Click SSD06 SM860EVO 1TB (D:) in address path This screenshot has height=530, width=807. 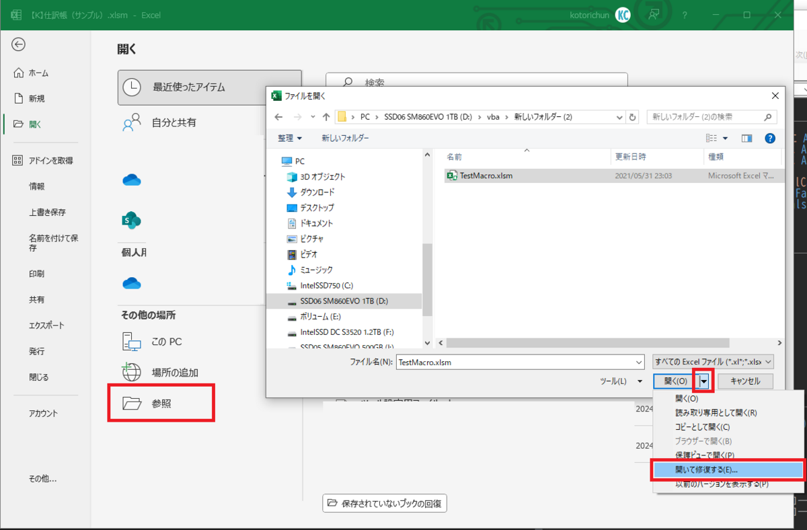(428, 117)
